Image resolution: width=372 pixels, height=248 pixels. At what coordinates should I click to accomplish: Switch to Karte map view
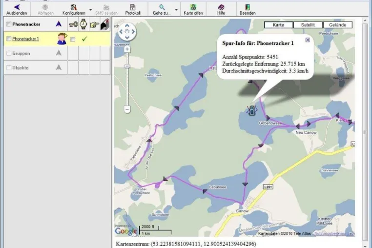pos(278,25)
